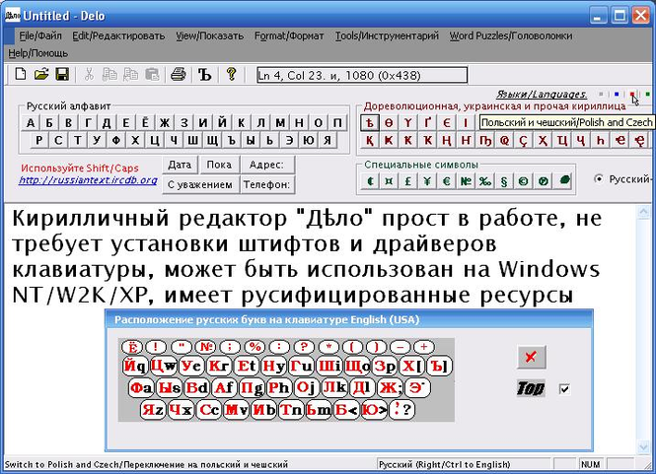Click the text area scrollbar down arrow
Image resolution: width=656 pixels, height=474 pixels.
pyautogui.click(x=643, y=446)
